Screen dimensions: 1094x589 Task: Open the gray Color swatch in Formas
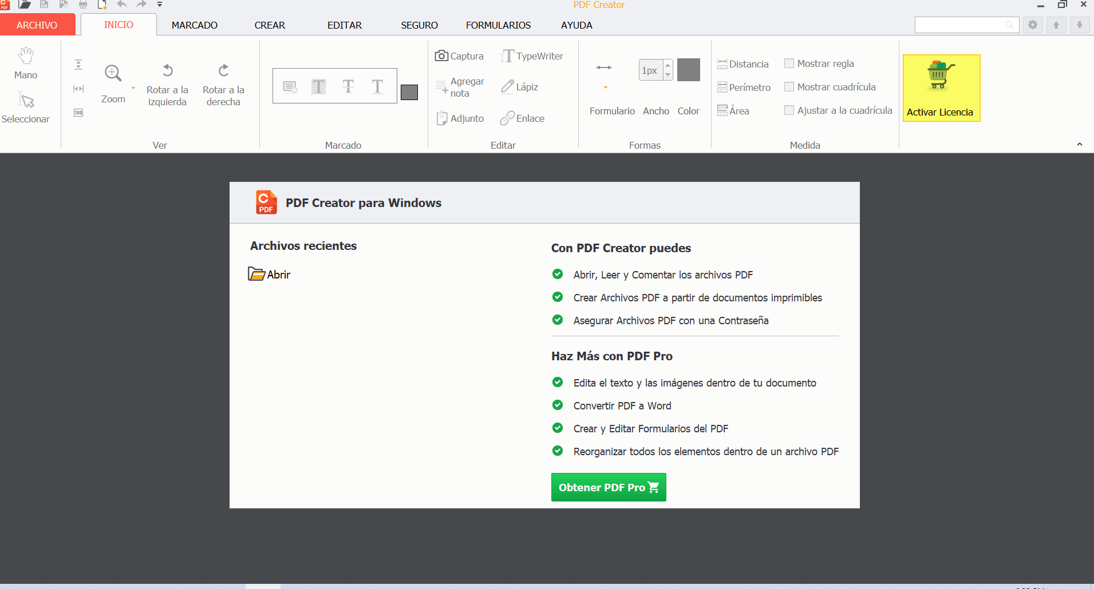coord(688,70)
